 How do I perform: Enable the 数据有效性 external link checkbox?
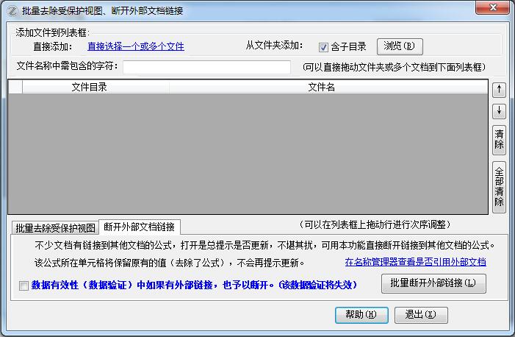click(x=24, y=285)
